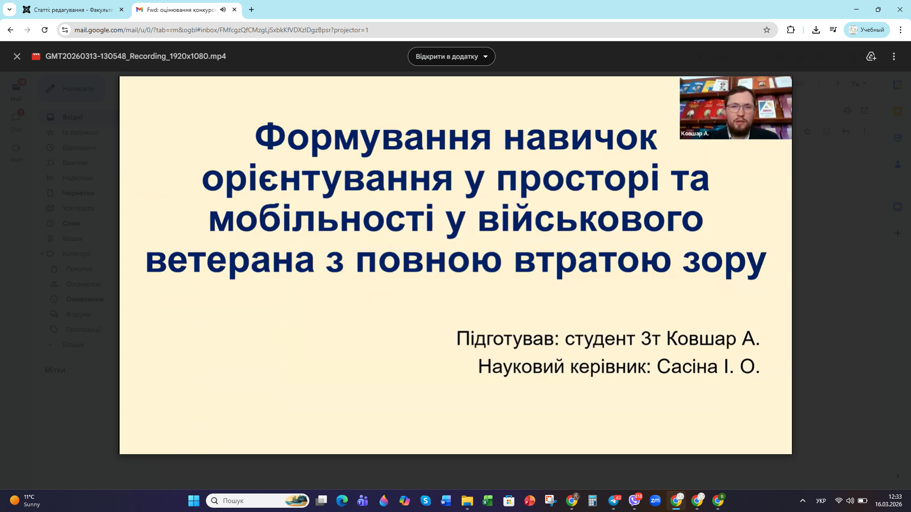Star the opened email

click(x=808, y=131)
